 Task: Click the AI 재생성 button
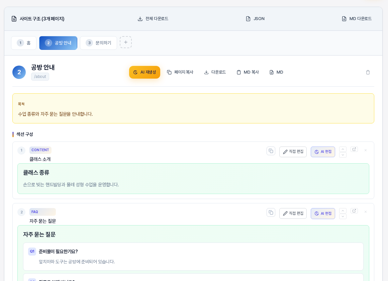click(x=144, y=72)
